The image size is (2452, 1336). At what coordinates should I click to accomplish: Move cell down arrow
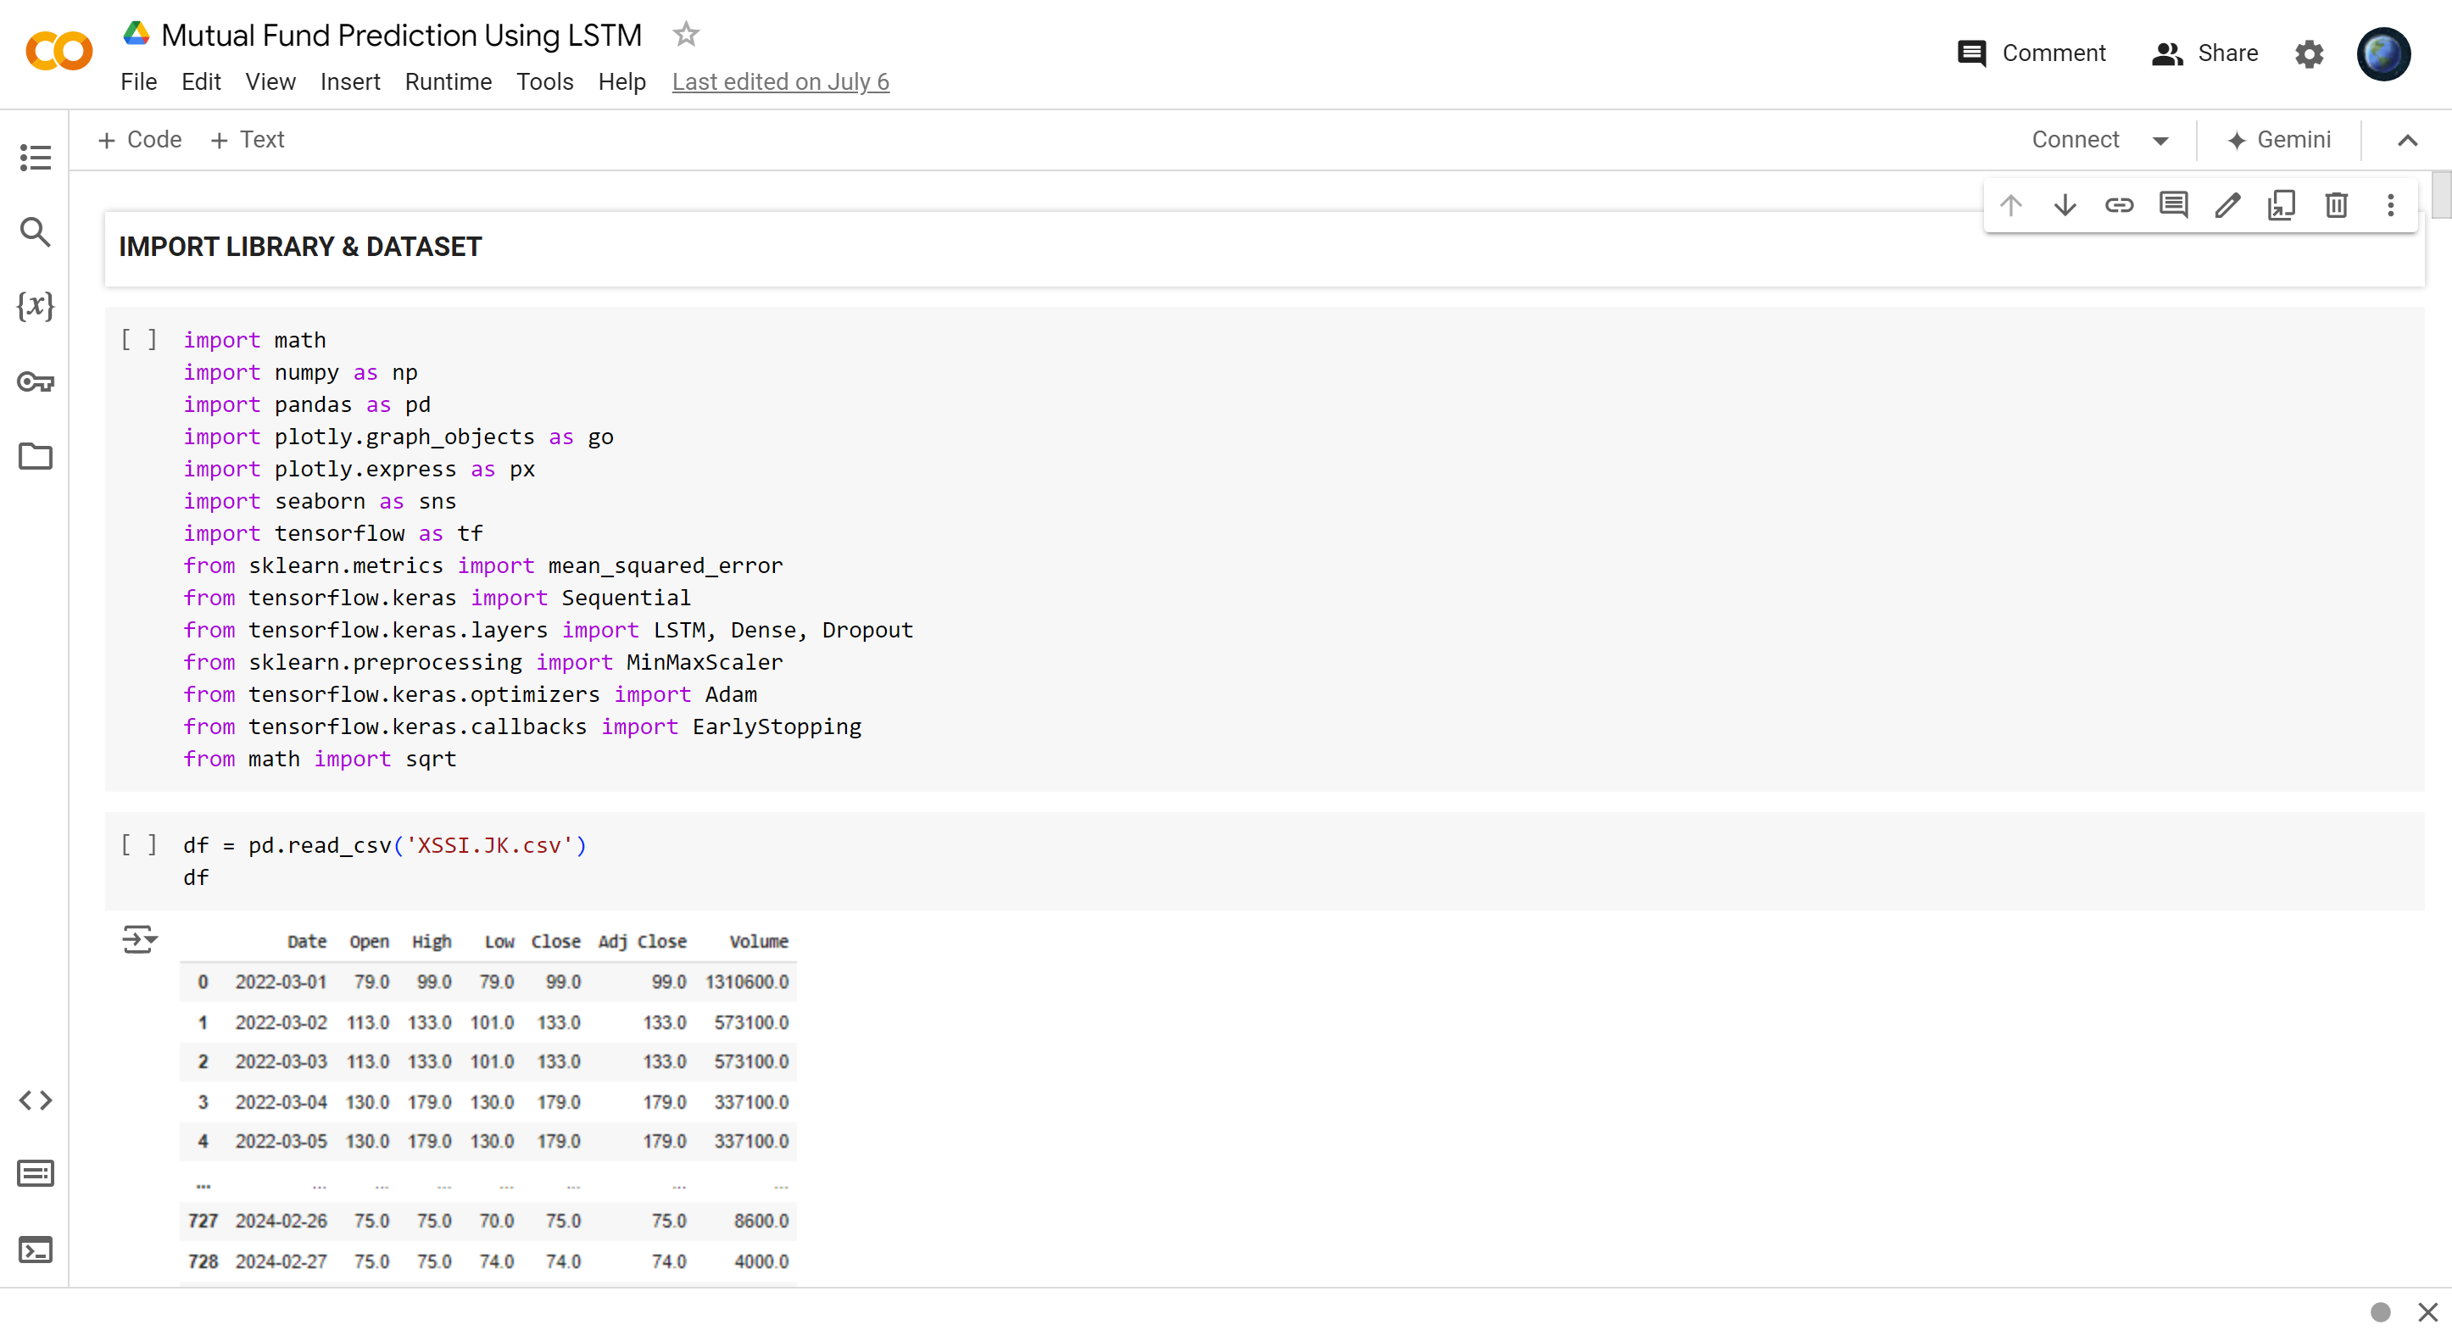[2065, 205]
